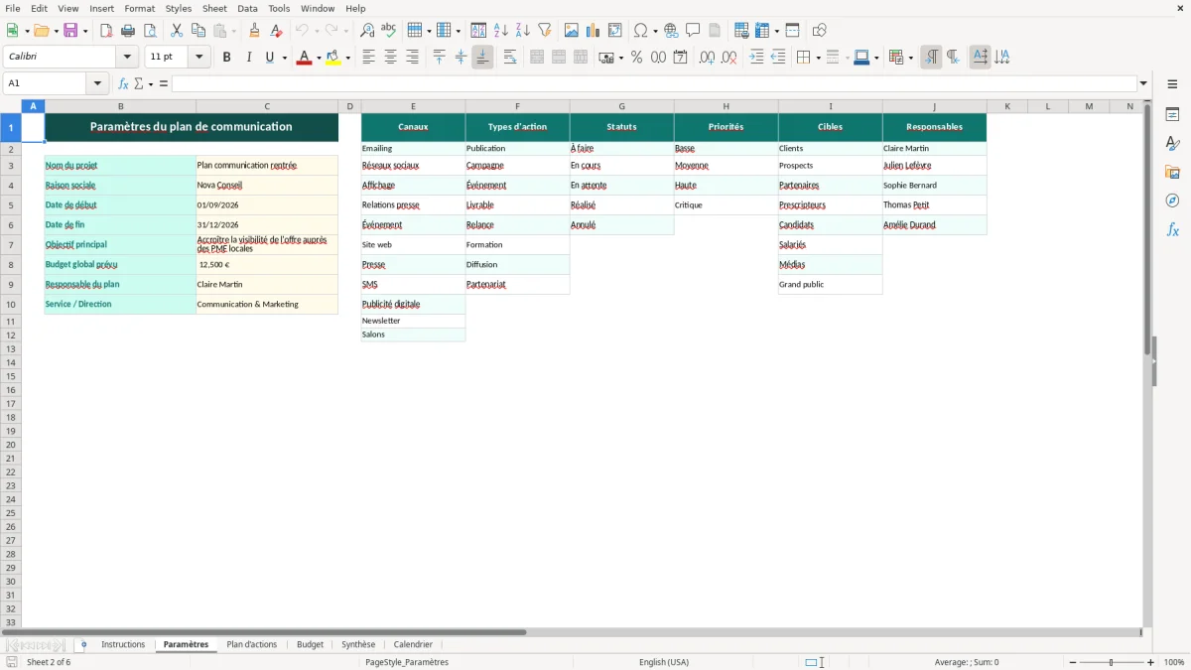Open Find and Replace icon
The height and width of the screenshot is (670, 1191).
[x=367, y=31]
